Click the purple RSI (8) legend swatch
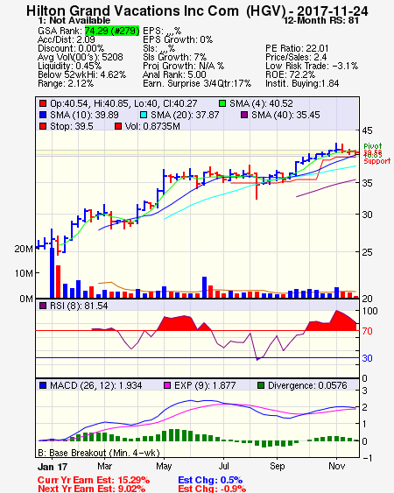 tap(43, 306)
